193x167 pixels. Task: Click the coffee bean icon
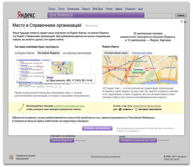coord(120,109)
